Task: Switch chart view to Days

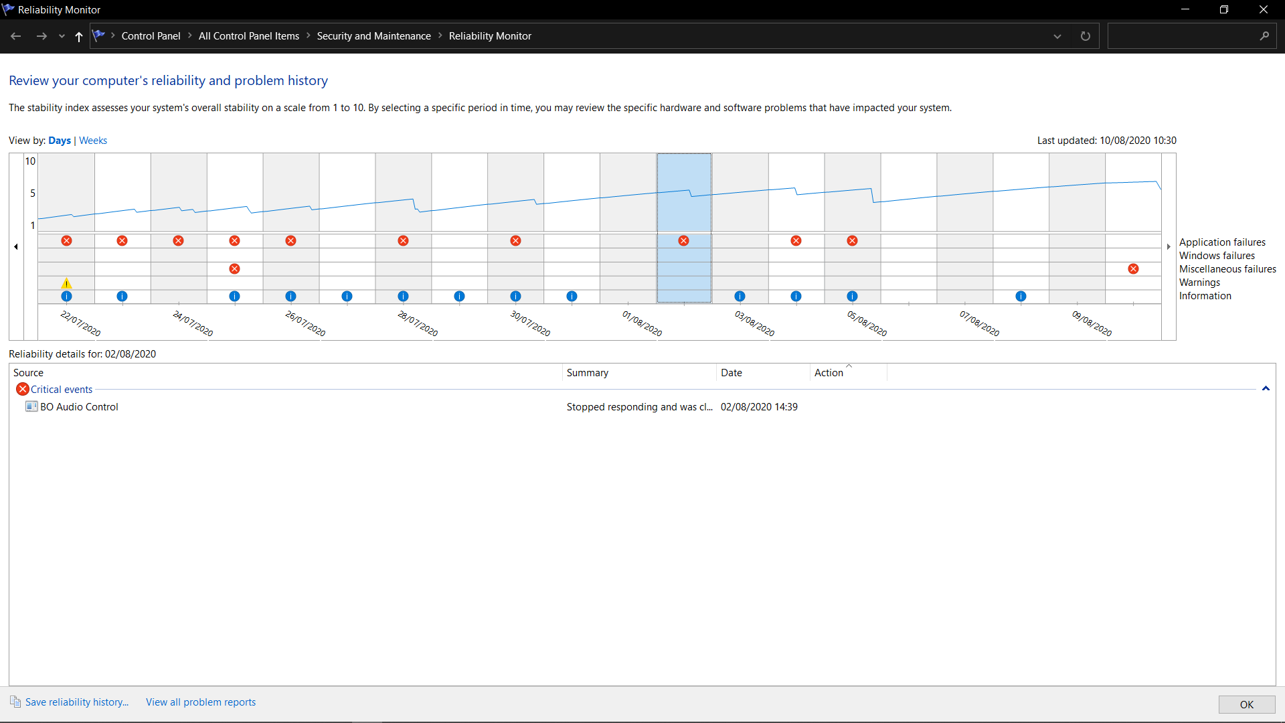Action: 60,141
